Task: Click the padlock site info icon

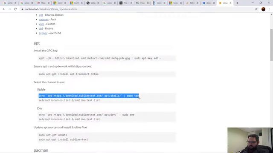Action: pos(22,9)
